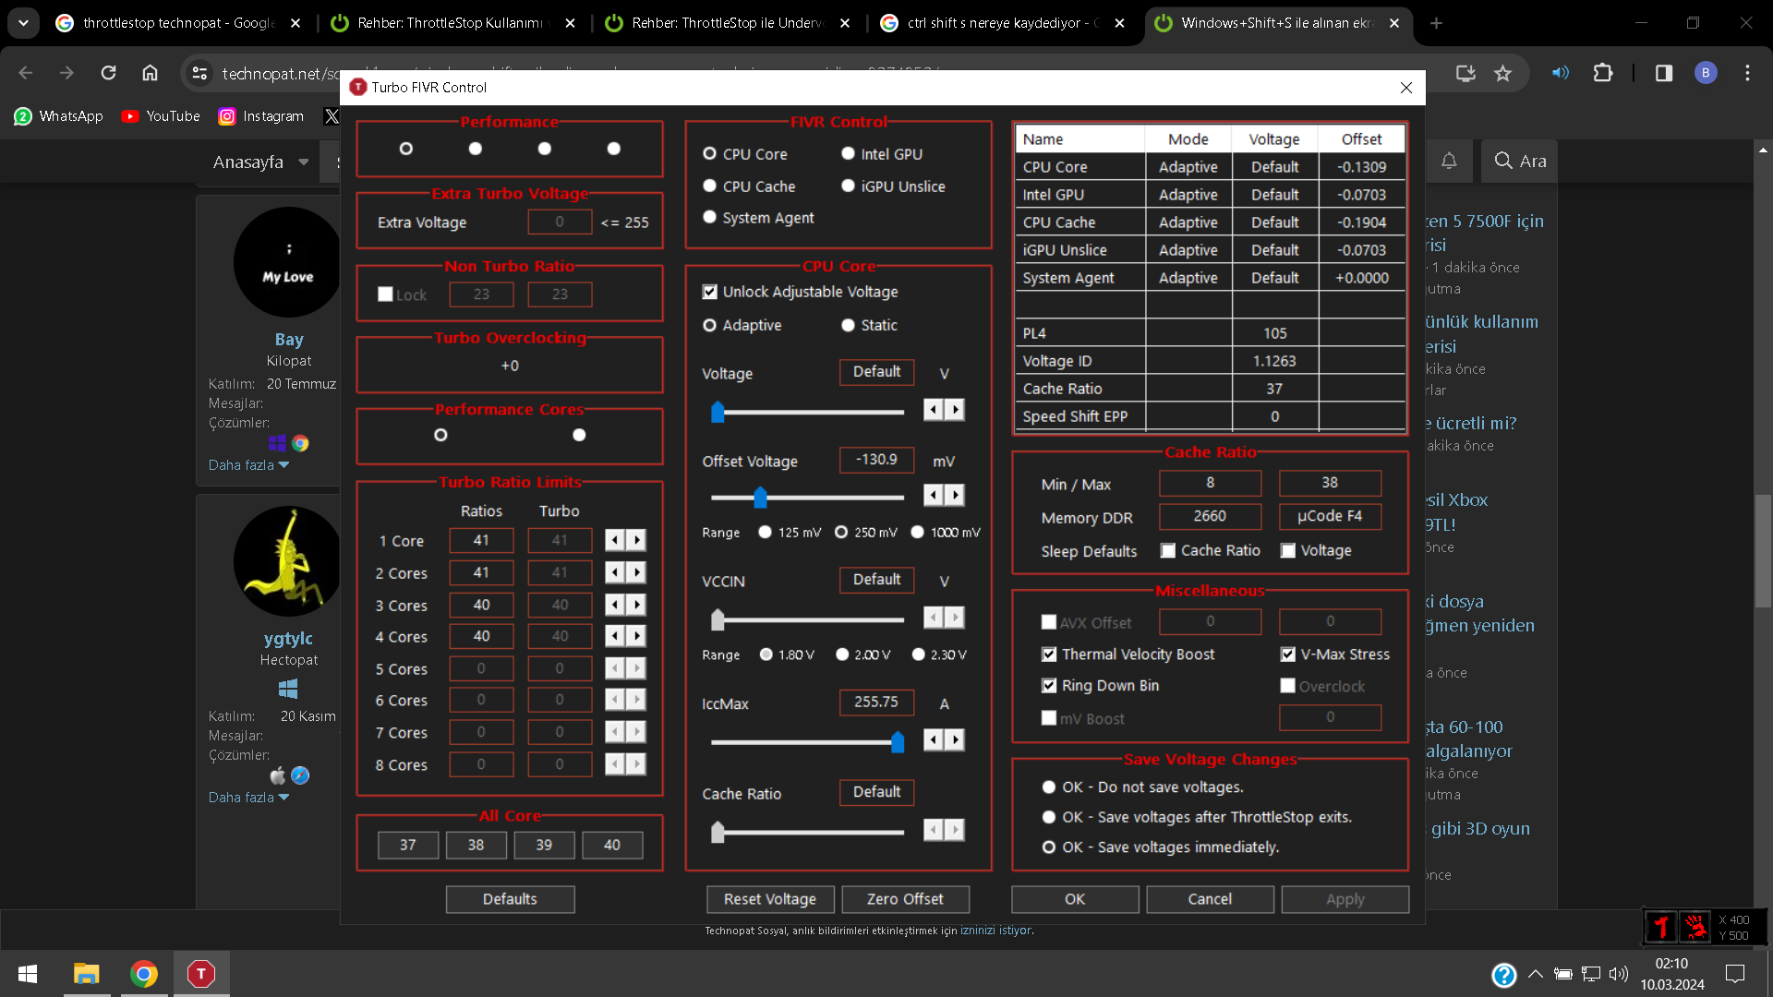Reload the page in browser
This screenshot has height=997, width=1773.
[x=108, y=73]
